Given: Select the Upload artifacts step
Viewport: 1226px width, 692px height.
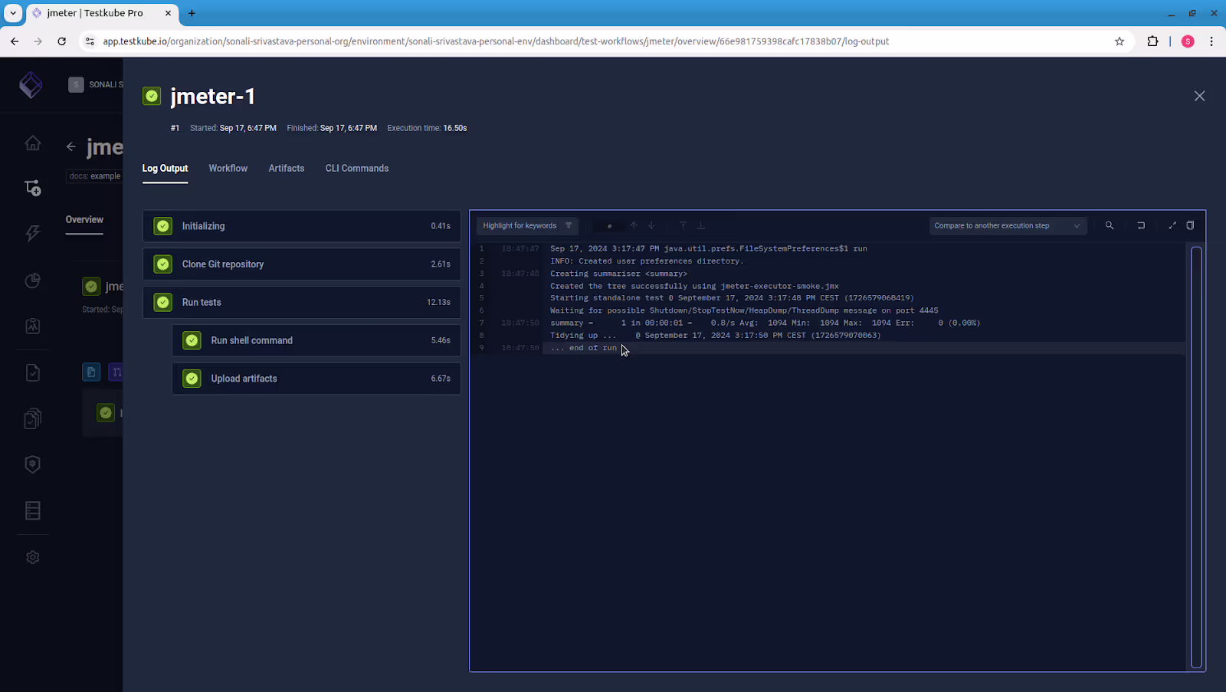Looking at the screenshot, I should [316, 379].
